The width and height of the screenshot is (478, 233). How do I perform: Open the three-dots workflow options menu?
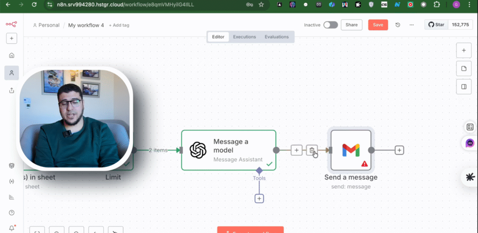pos(411,25)
